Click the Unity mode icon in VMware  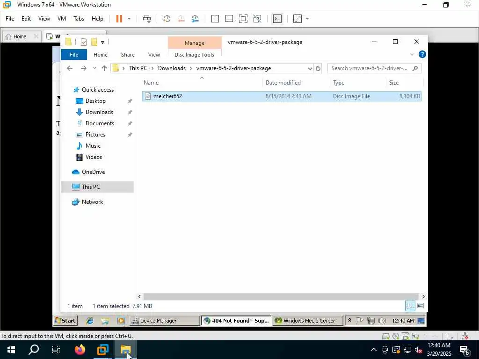[257, 19]
